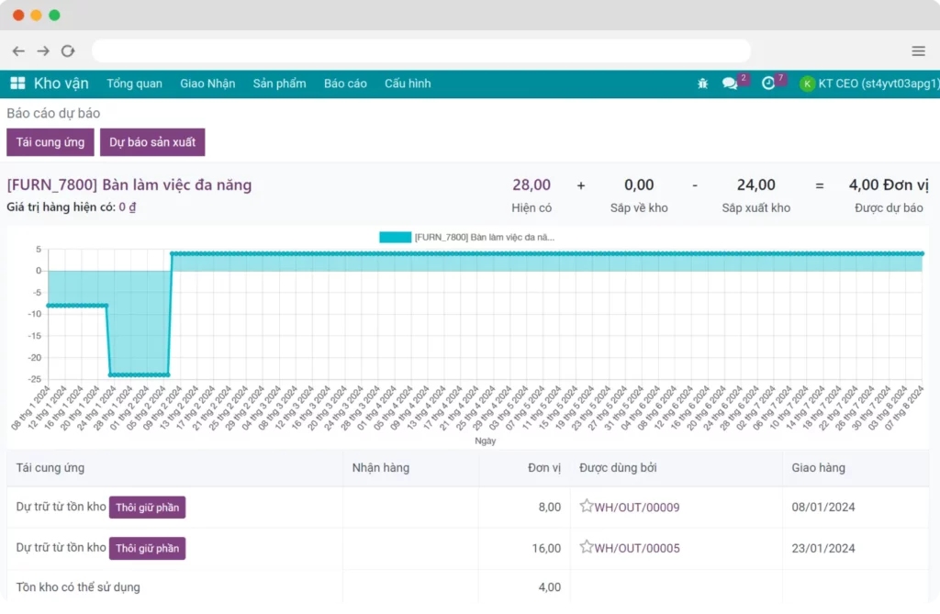This screenshot has height=614, width=940.
Task: Expand the Báo cáo menu
Action: [345, 84]
